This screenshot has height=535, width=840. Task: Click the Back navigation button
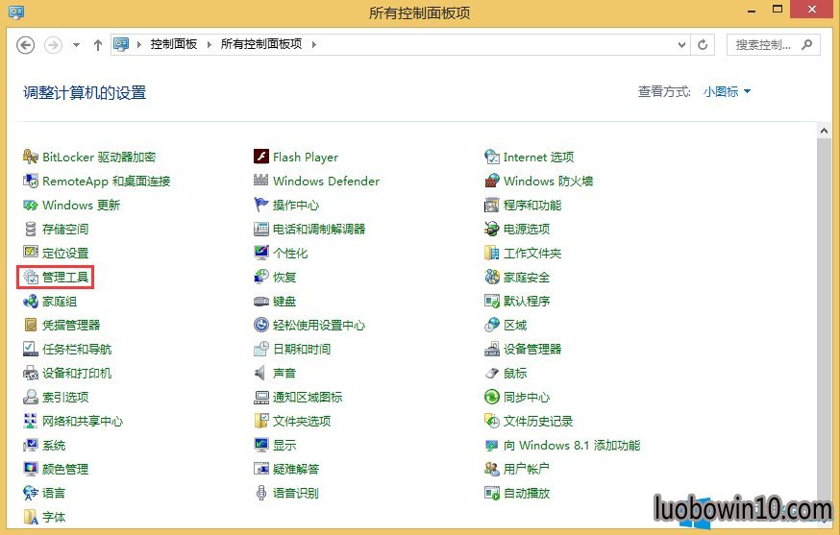click(26, 45)
